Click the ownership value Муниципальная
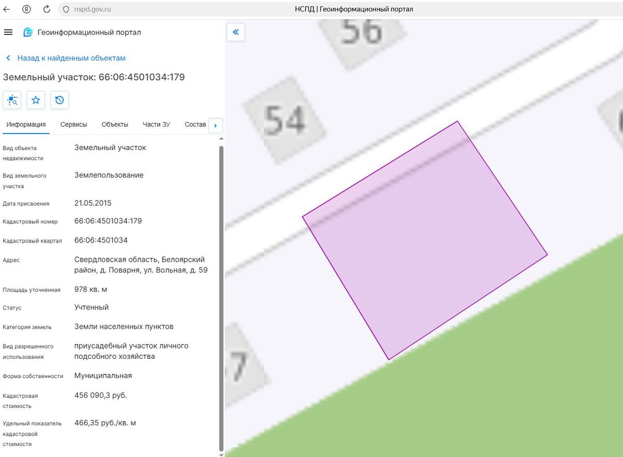 [103, 376]
